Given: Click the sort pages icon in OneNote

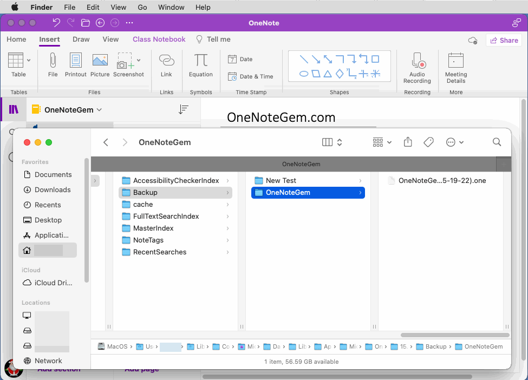Looking at the screenshot, I should tap(184, 109).
